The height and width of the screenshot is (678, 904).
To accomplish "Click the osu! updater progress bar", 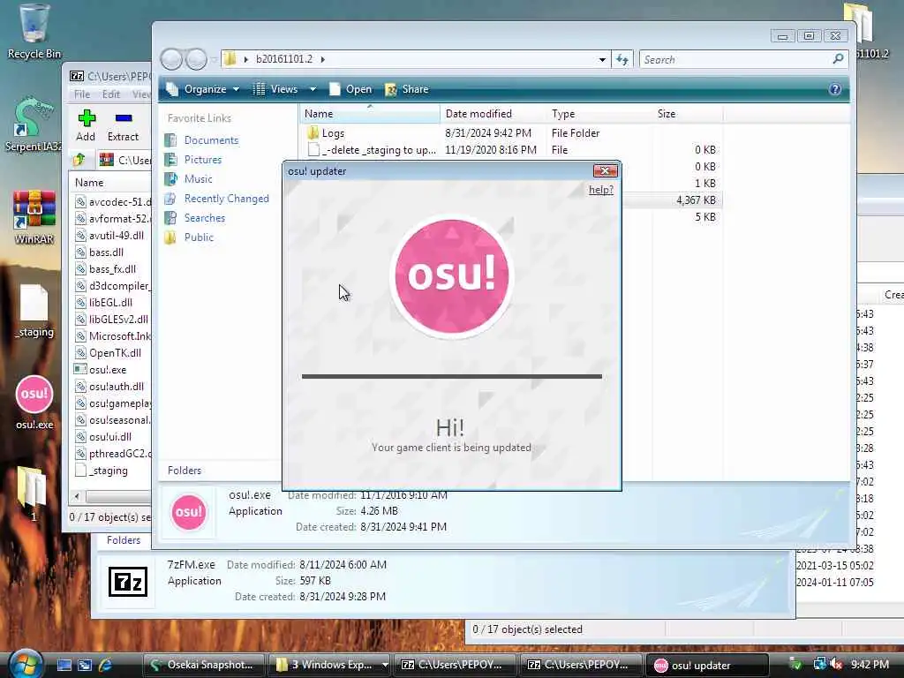I will tap(452, 376).
